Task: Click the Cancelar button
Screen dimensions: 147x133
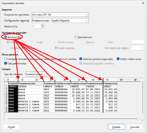Action: click(x=135, y=127)
